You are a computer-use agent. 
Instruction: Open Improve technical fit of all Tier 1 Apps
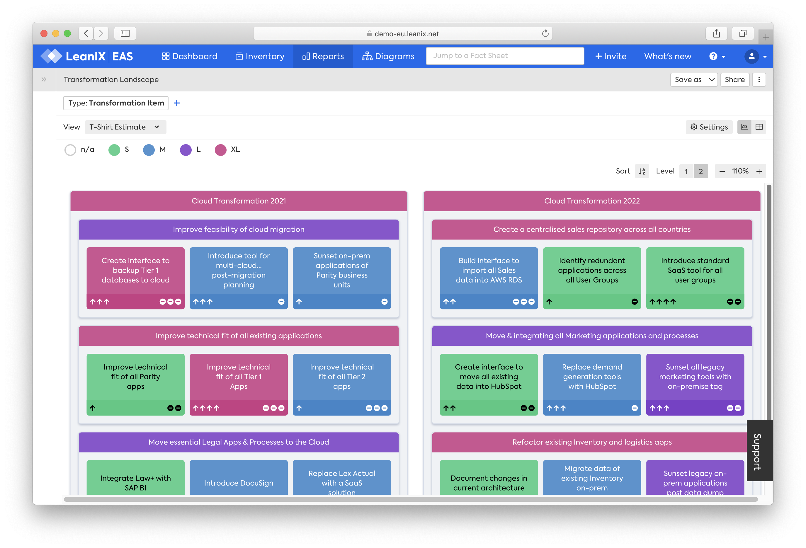tap(239, 385)
